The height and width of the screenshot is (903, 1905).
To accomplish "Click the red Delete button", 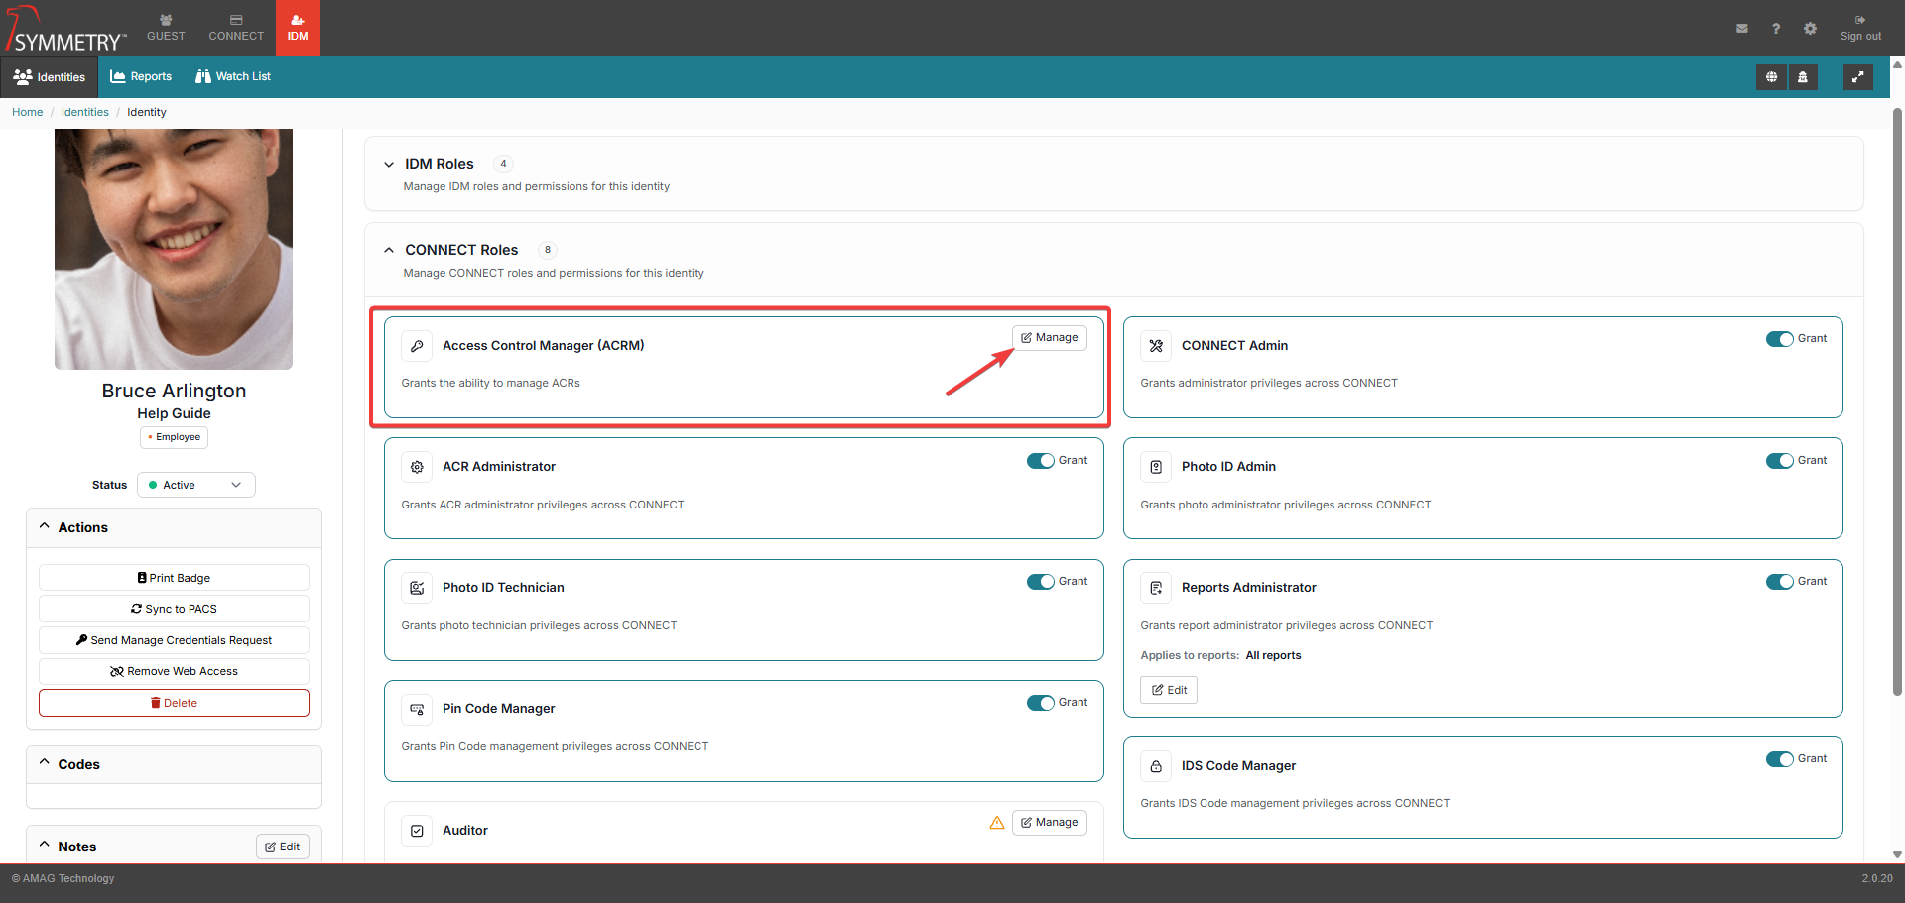I will pos(174,703).
